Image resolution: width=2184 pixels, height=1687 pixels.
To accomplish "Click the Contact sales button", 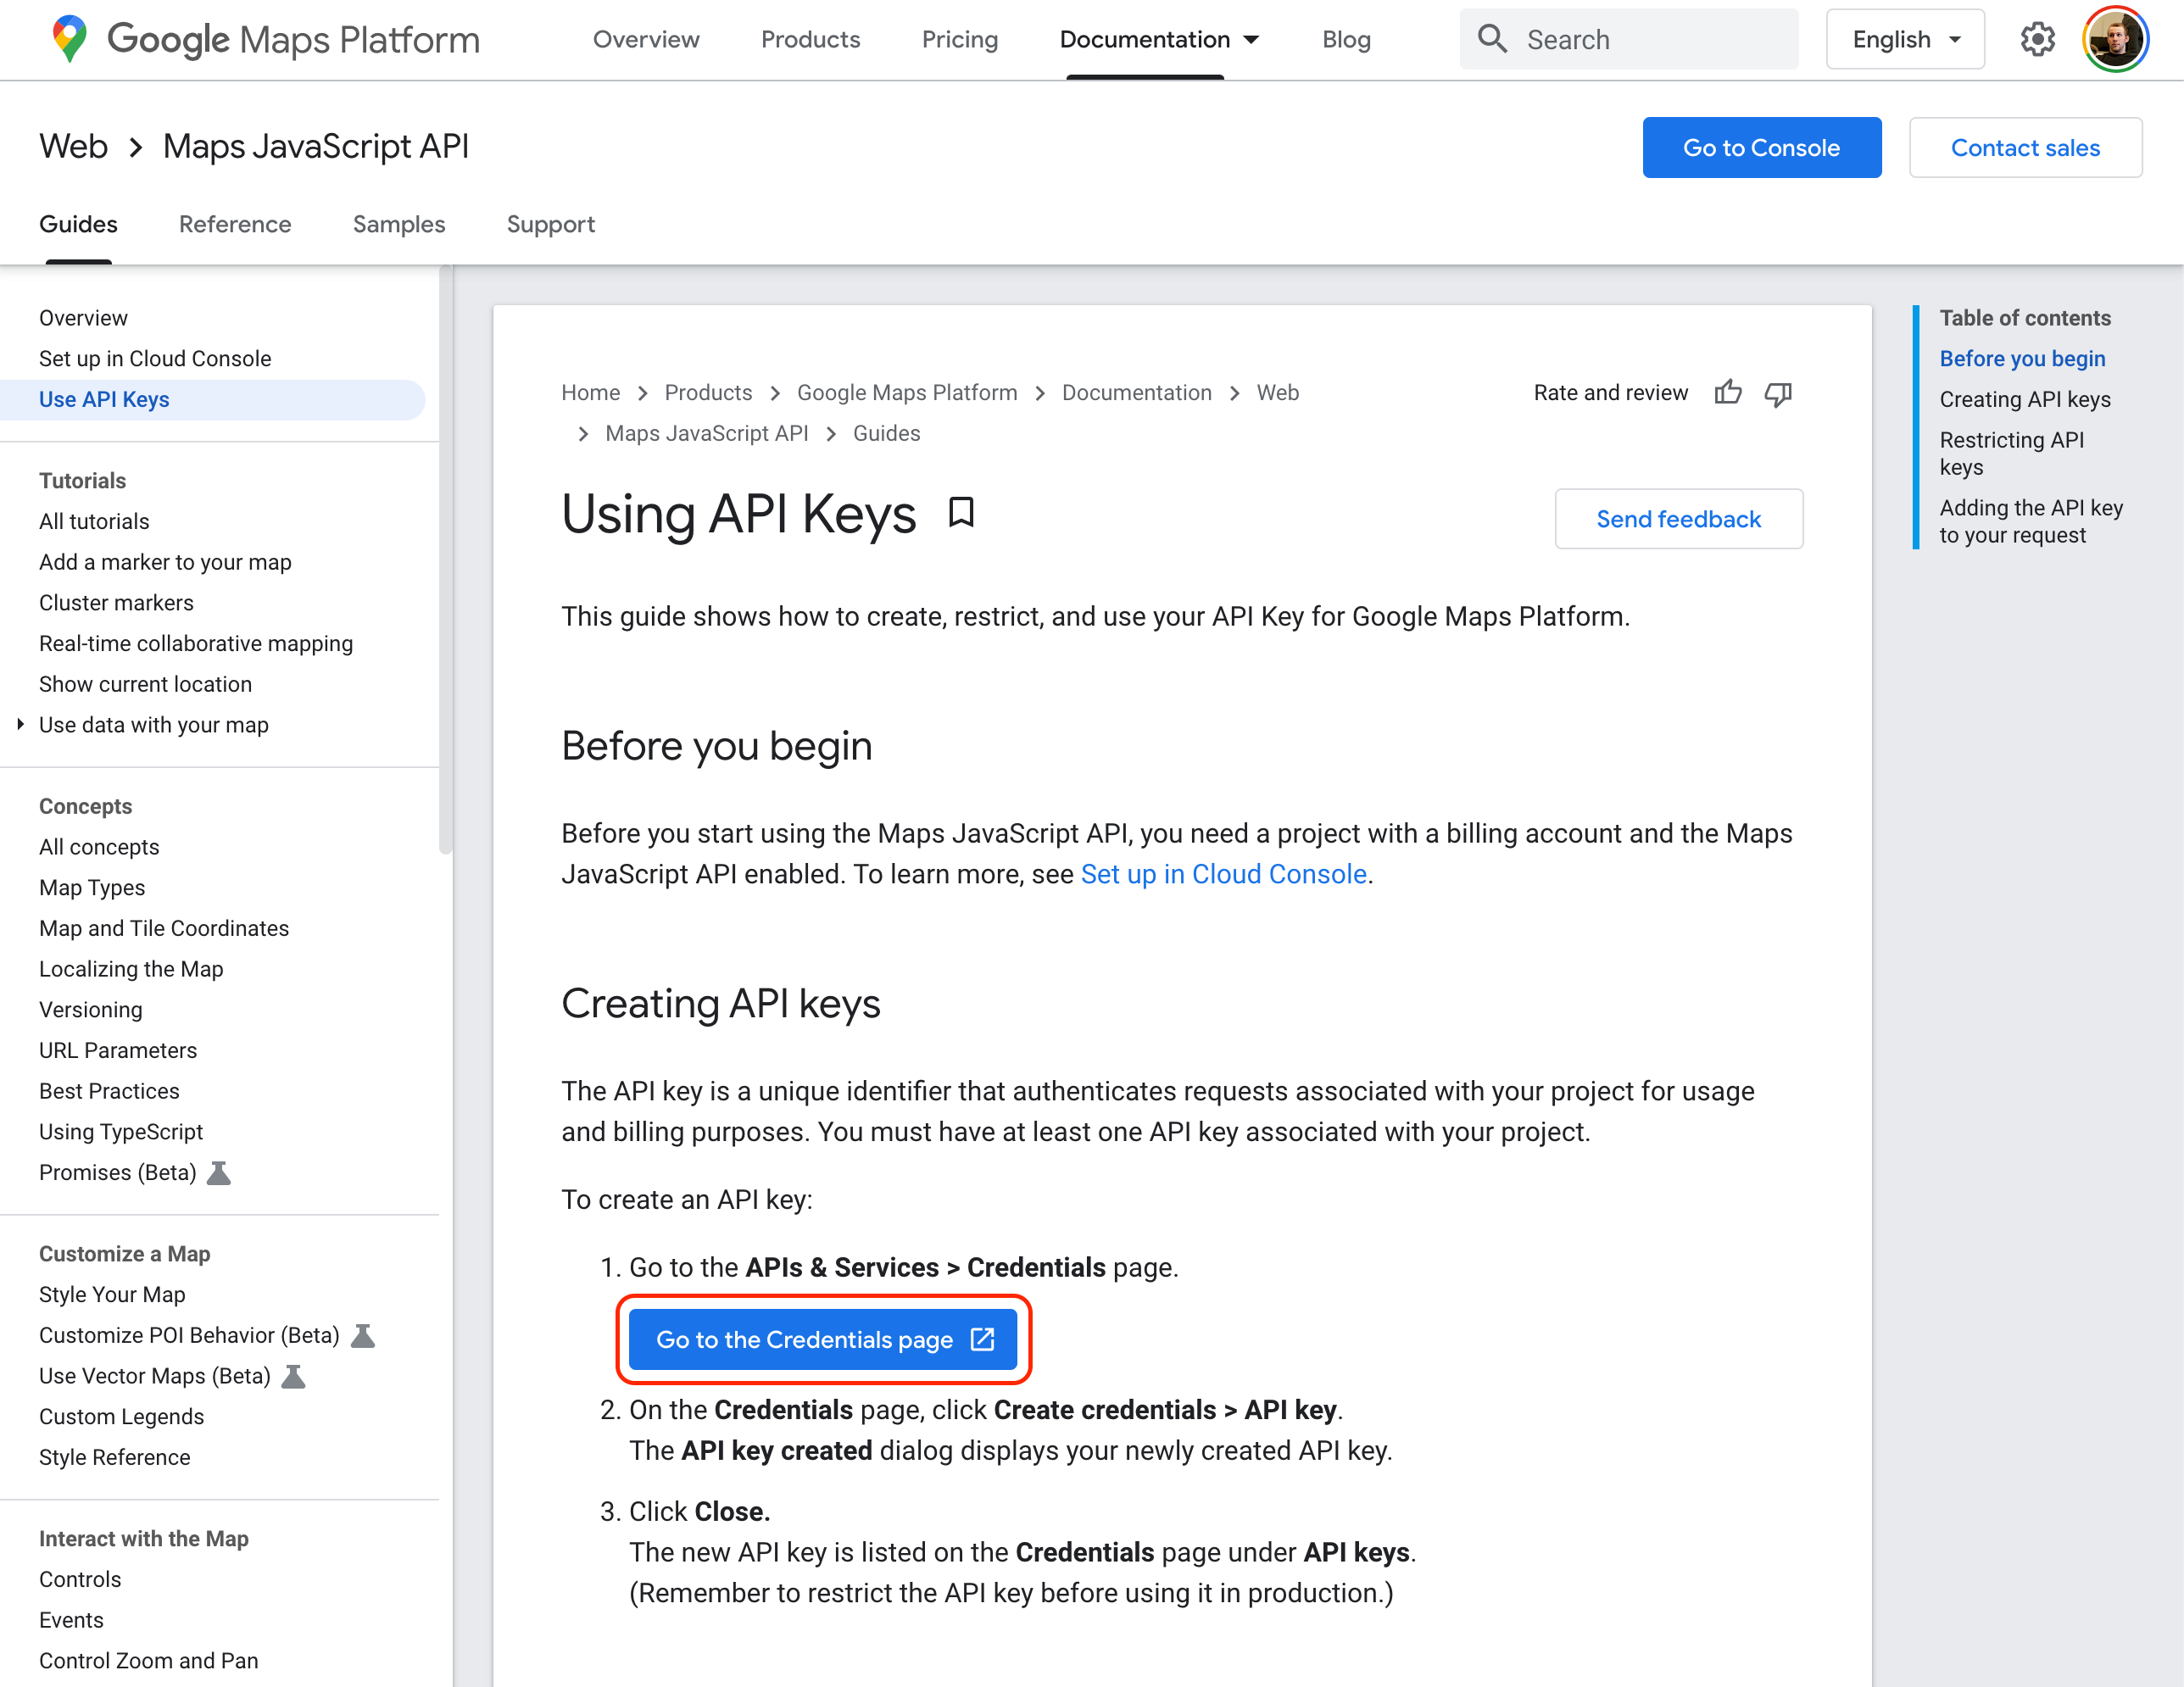I will click(2025, 147).
